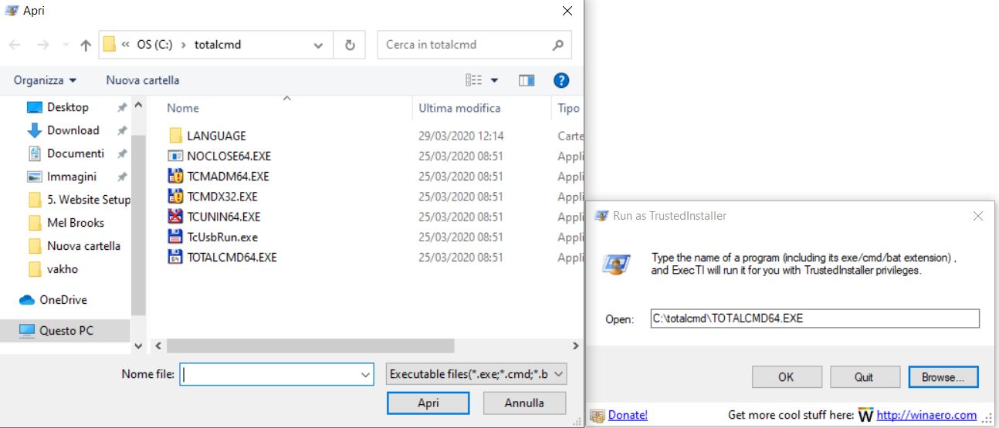
Task: Click the Back navigation arrow in Apri dialog
Action: click(x=15, y=45)
